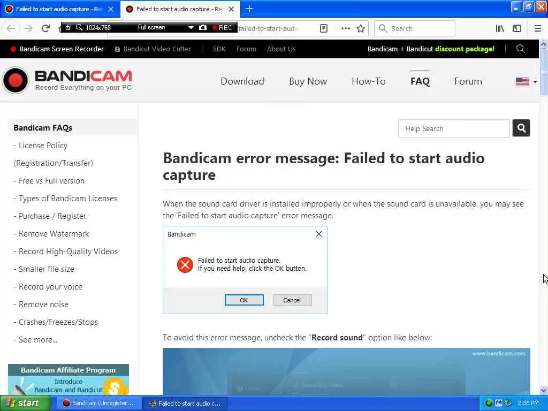The image size is (548, 411).
Task: Open the Firefox library icon
Action: click(x=500, y=28)
